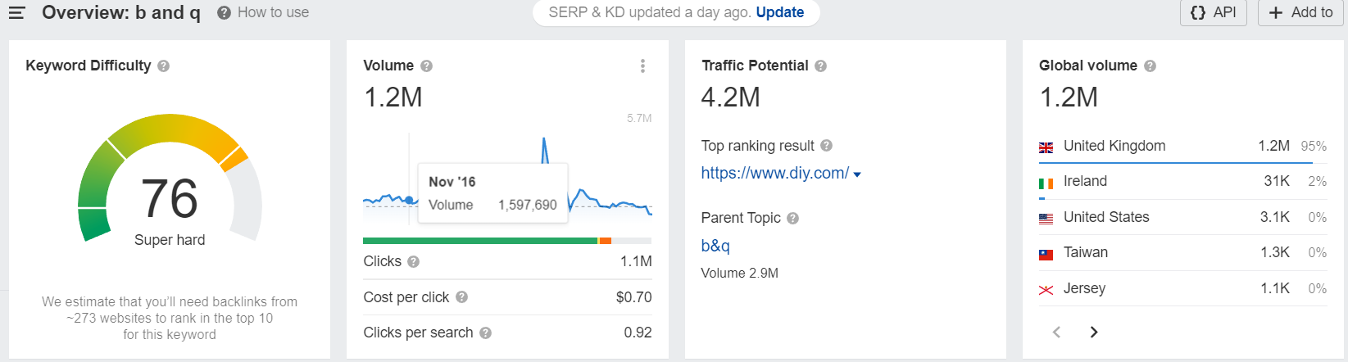Click the Ireland flag icon
Image resolution: width=1348 pixels, height=362 pixels.
pyautogui.click(x=1046, y=183)
